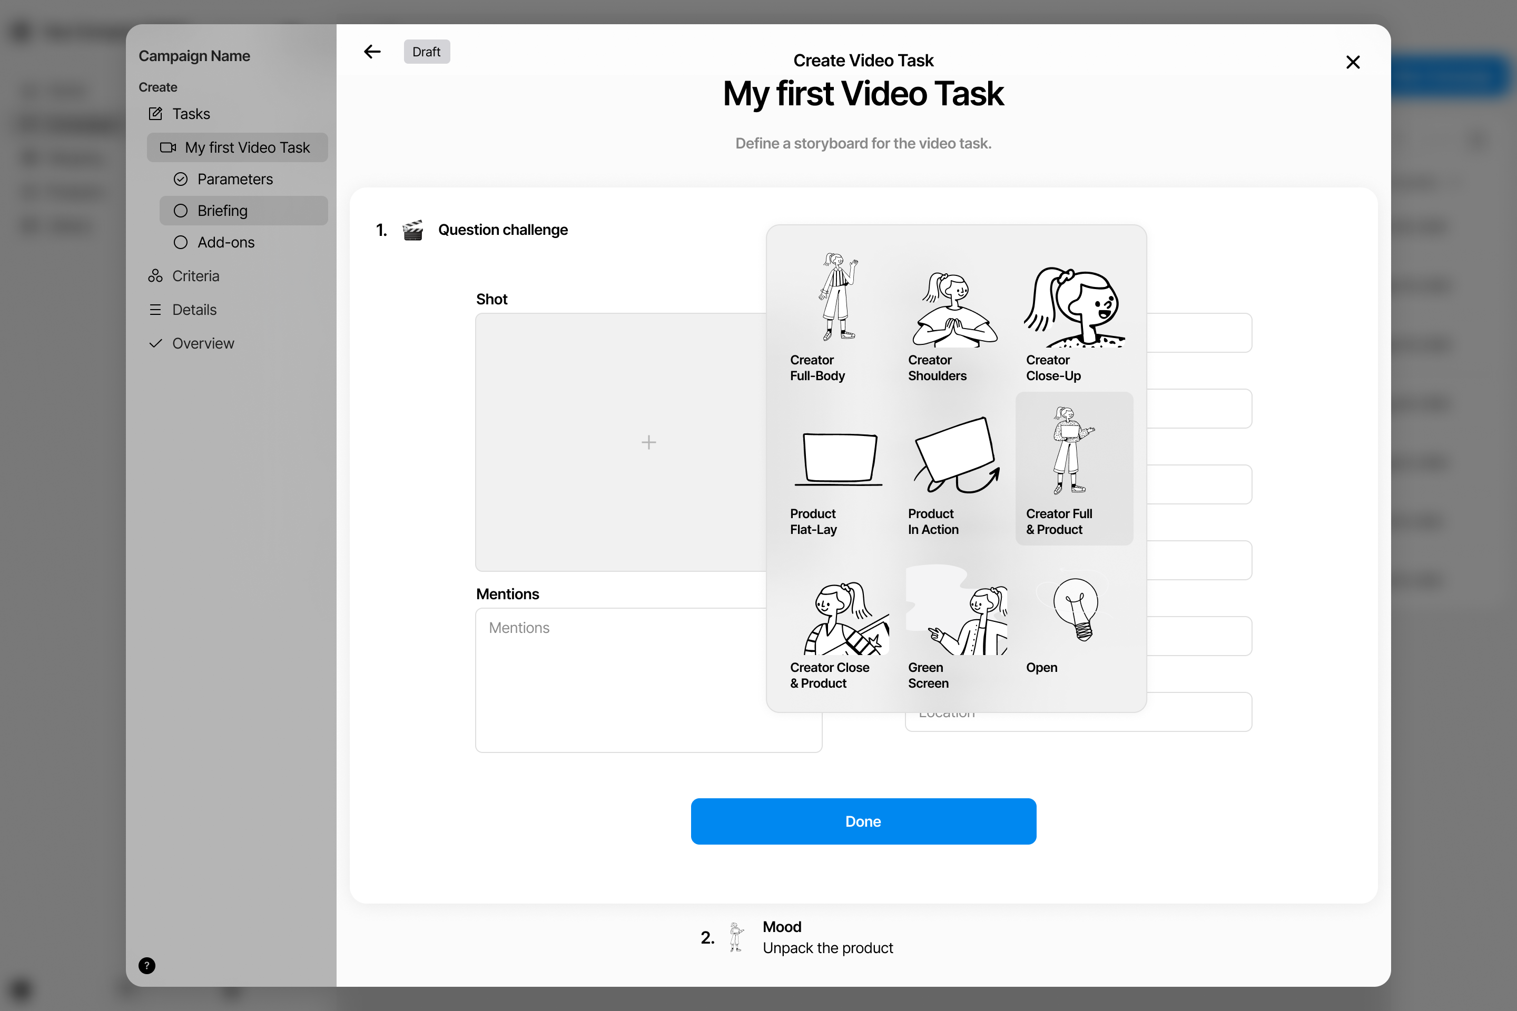The width and height of the screenshot is (1517, 1011).
Task: Select the Open lightbulb shot option
Action: point(1073,623)
